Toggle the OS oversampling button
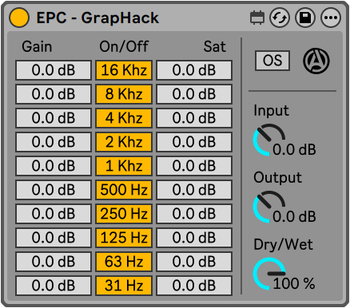 (272, 61)
